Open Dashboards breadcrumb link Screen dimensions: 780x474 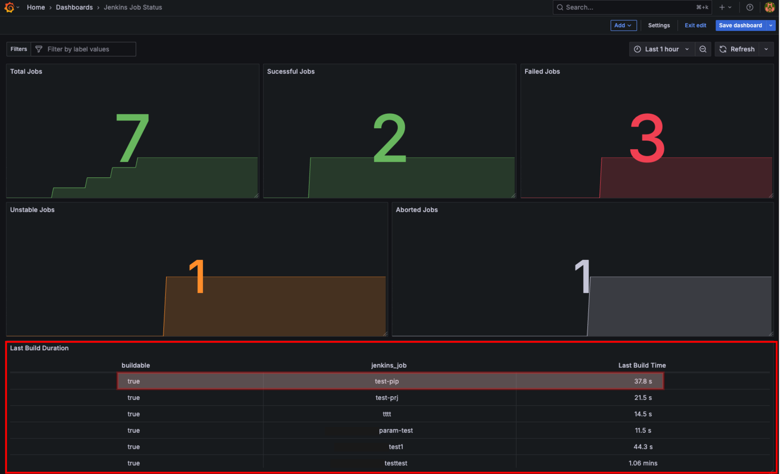pos(74,7)
